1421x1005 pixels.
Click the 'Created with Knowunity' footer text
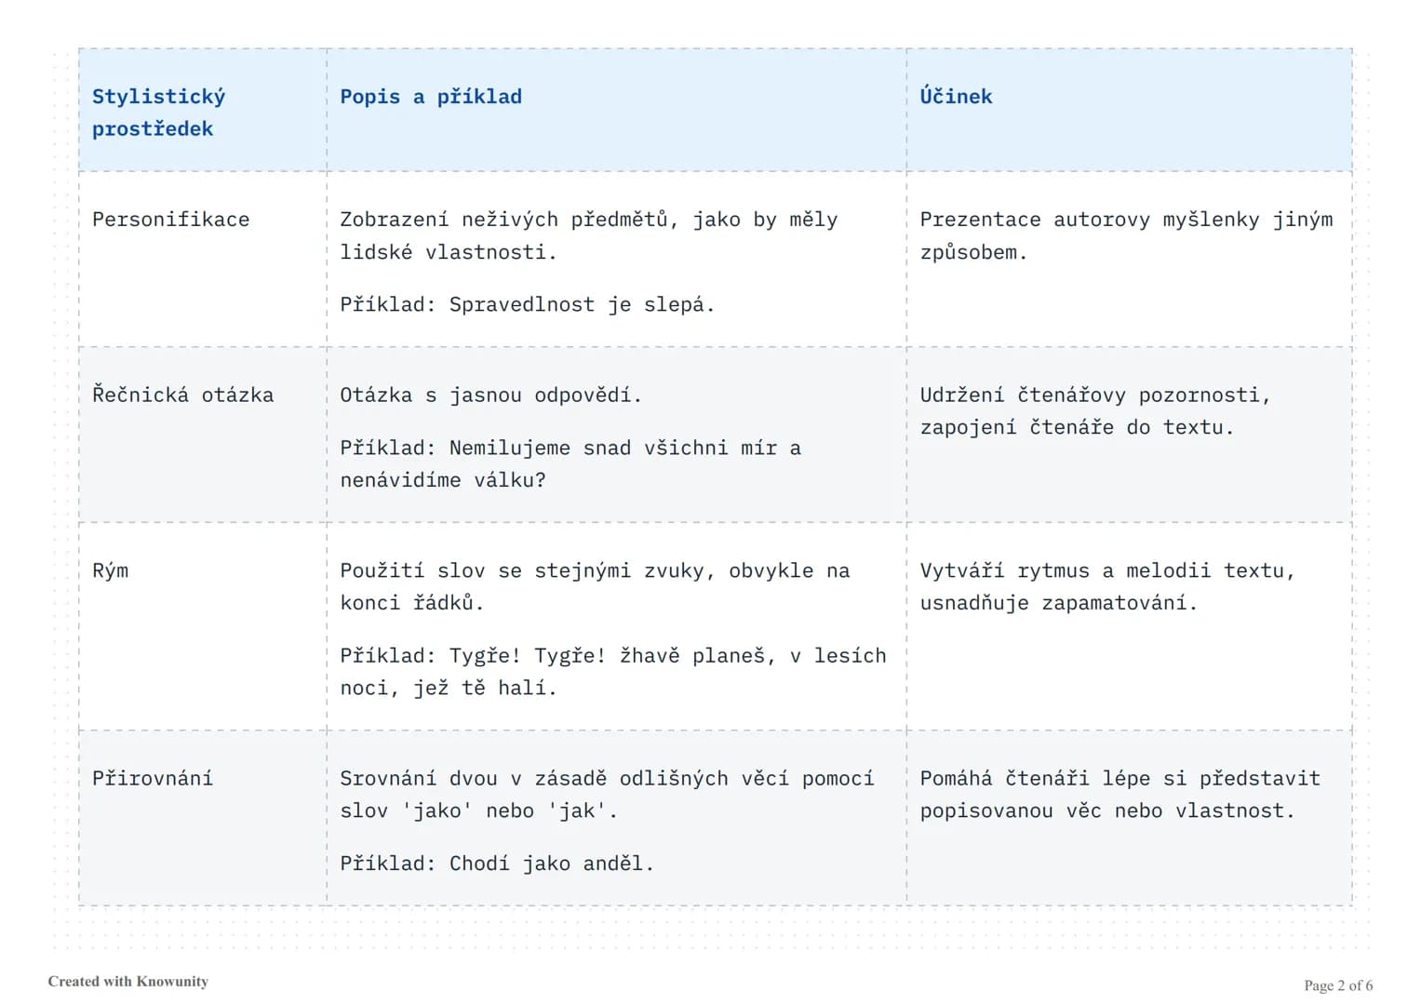pos(128,982)
